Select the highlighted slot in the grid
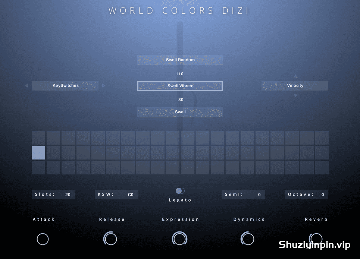 point(38,153)
